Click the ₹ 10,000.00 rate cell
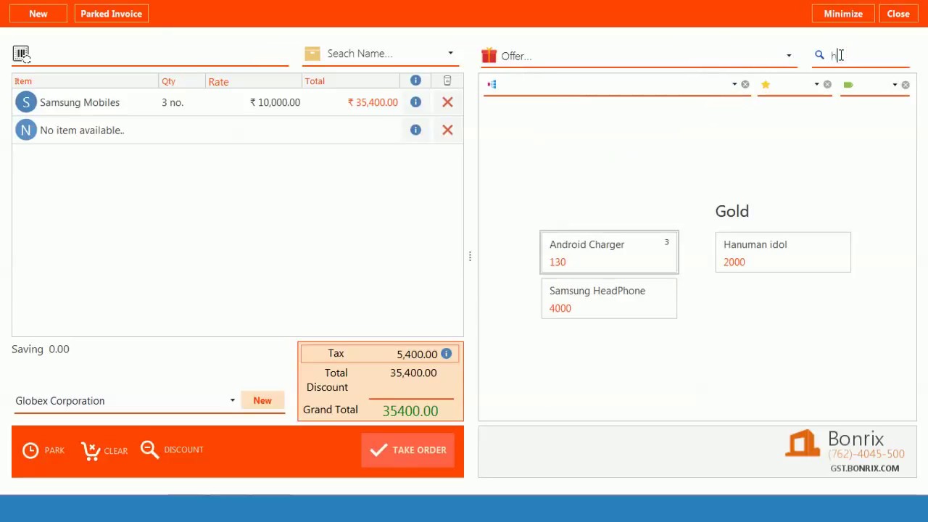Screen dimensions: 928x522 click(275, 102)
